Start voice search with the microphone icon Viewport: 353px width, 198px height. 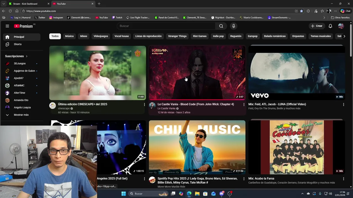pos(234,26)
